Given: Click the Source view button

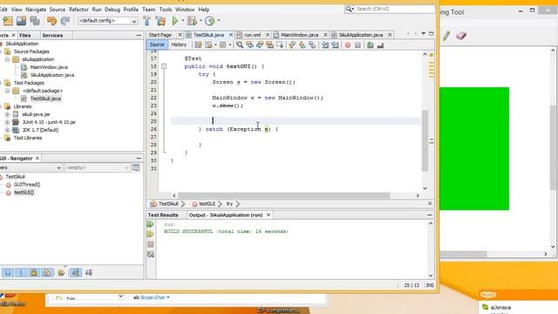Looking at the screenshot, I should pos(157,44).
